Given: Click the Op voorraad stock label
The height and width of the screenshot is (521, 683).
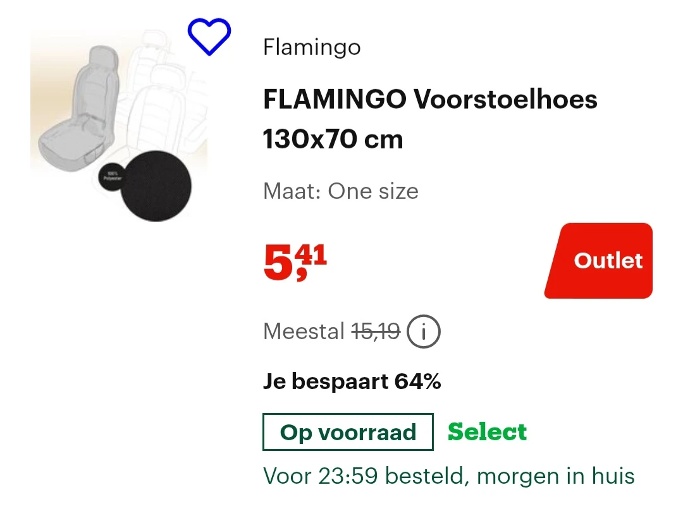Looking at the screenshot, I should coord(348,432).
